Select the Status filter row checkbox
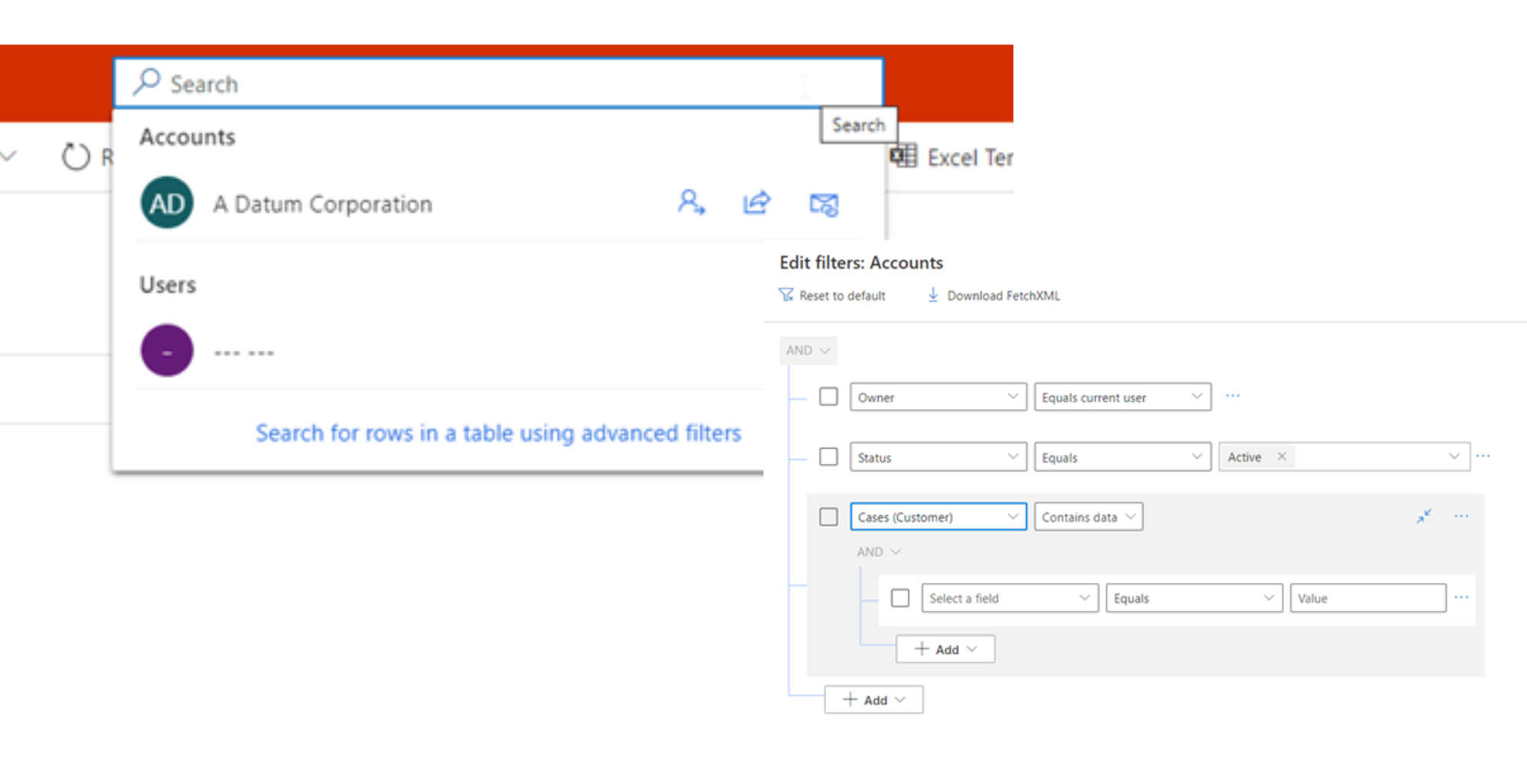Screen dimensions: 1527x763 click(x=828, y=456)
